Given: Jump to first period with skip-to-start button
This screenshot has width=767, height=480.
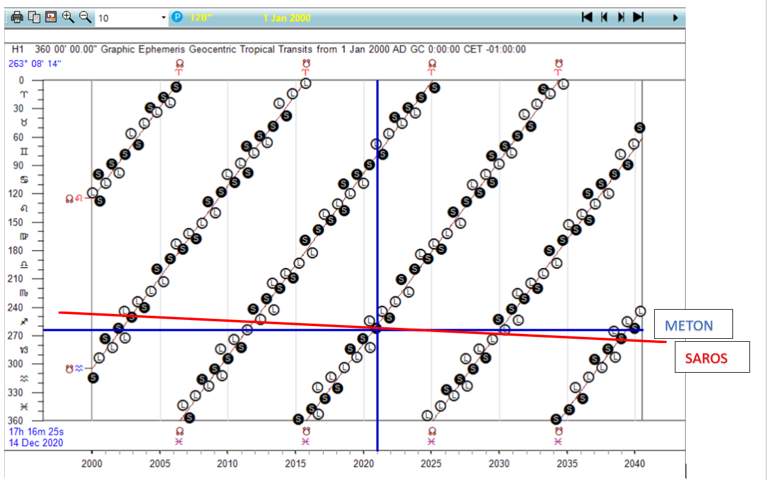Looking at the screenshot, I should (x=586, y=17).
